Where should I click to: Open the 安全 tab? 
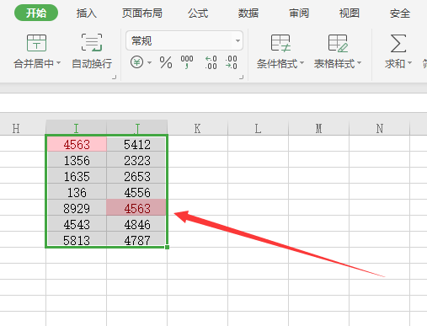pyautogui.click(x=400, y=13)
